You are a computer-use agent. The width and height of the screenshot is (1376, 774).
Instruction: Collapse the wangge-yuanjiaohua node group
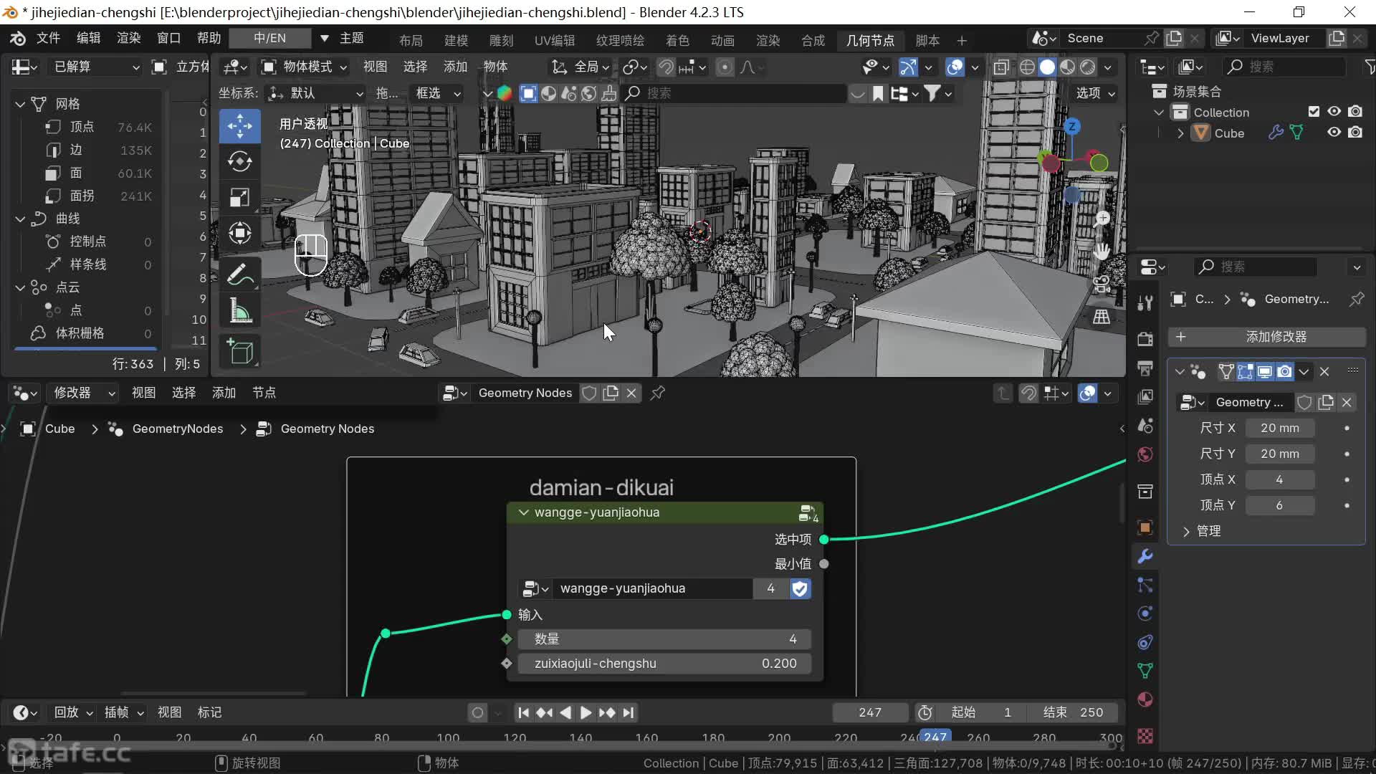tap(523, 512)
